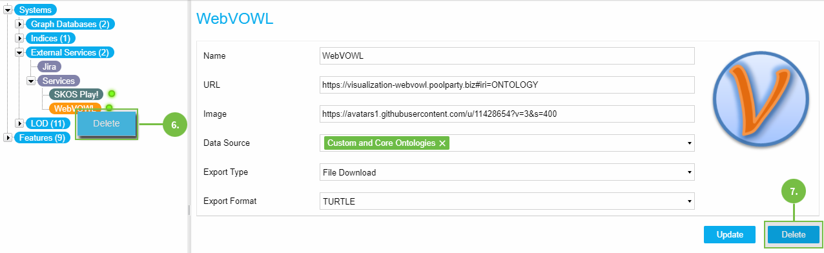The image size is (824, 253).
Task: Expand the LOD node
Action: click(19, 123)
